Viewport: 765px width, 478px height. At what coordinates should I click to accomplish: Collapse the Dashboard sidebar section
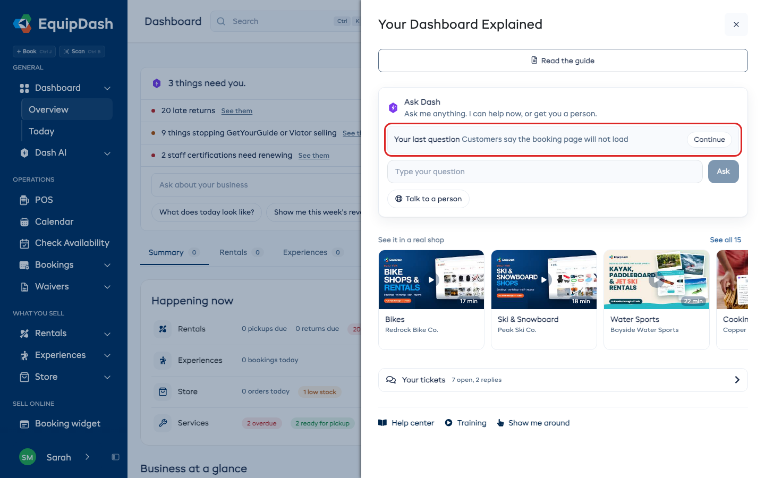[x=107, y=88]
